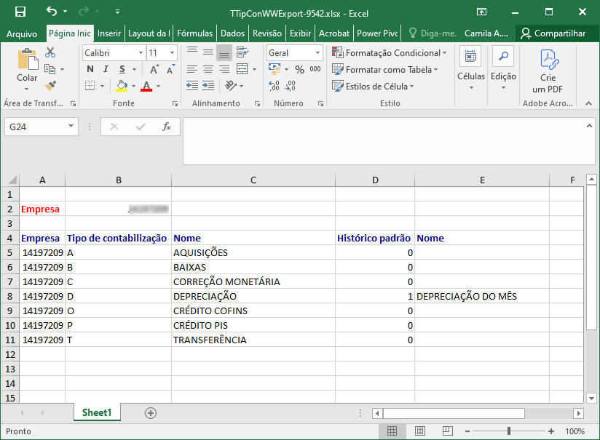Open the Arquivo menu
600x440 pixels.
[22, 33]
